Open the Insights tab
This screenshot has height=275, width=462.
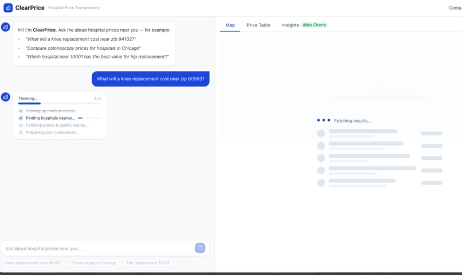(x=290, y=25)
